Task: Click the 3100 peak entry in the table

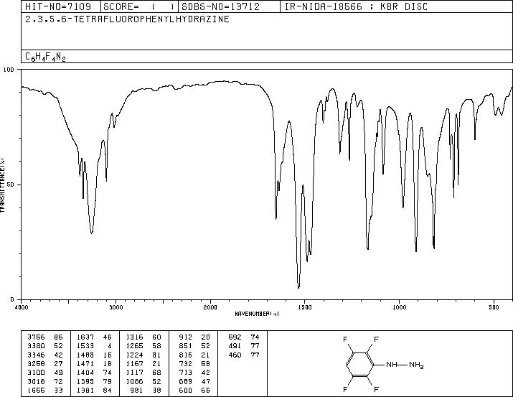Action: pyautogui.click(x=45, y=373)
